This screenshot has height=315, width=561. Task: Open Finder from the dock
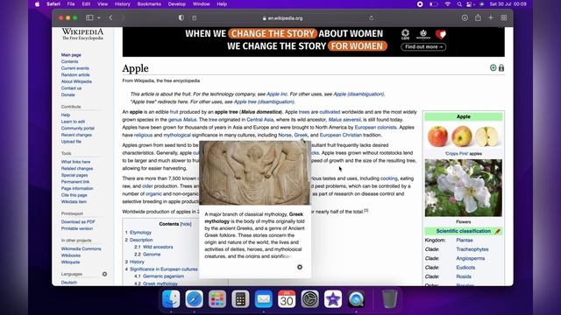[171, 299]
